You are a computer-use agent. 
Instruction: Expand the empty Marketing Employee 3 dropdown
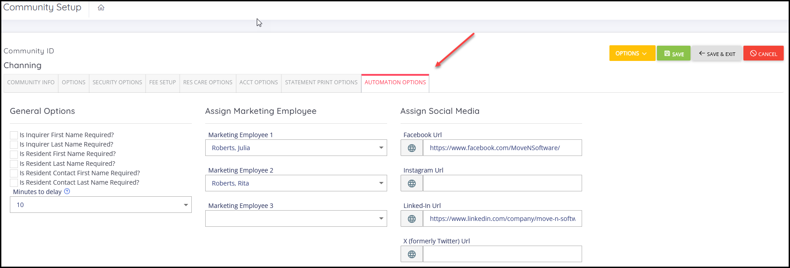click(x=296, y=219)
